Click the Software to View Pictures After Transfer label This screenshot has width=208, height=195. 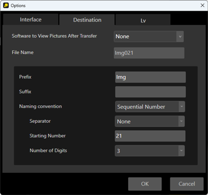(x=55, y=36)
